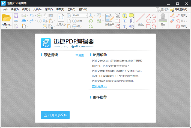Send the document by email envelope icon
191x128 pixels.
[24, 15]
